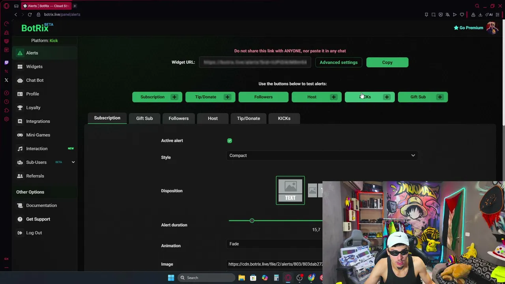The image size is (505, 284).
Task: Open the Referrals page
Action: 35,176
